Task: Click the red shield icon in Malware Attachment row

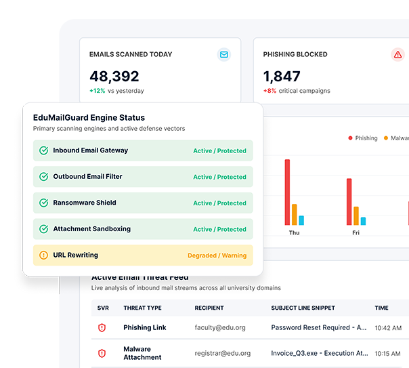Action: point(102,353)
